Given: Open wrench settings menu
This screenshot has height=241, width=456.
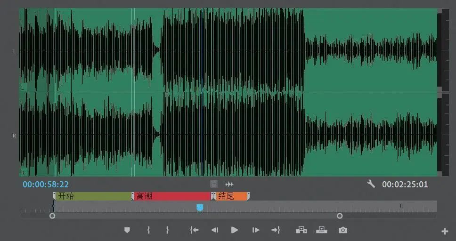Looking at the screenshot, I should point(371,184).
